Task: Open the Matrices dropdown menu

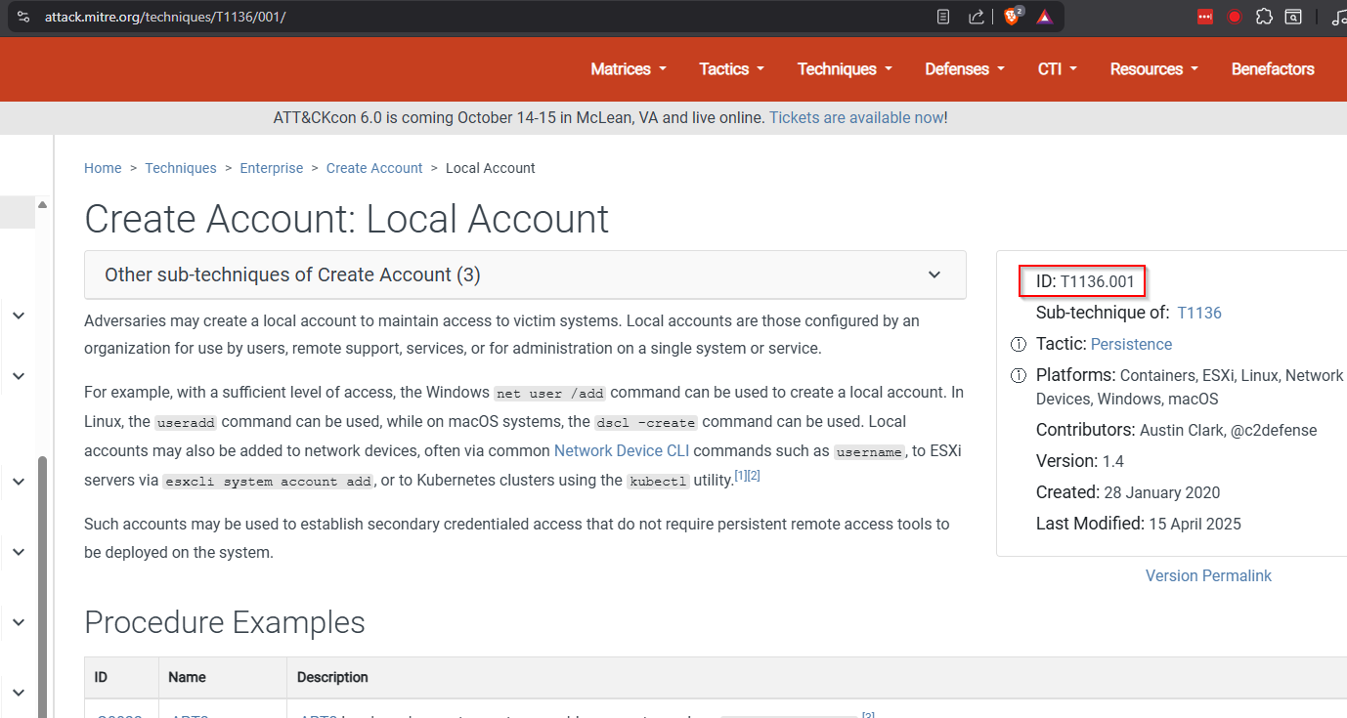Action: coord(629,69)
